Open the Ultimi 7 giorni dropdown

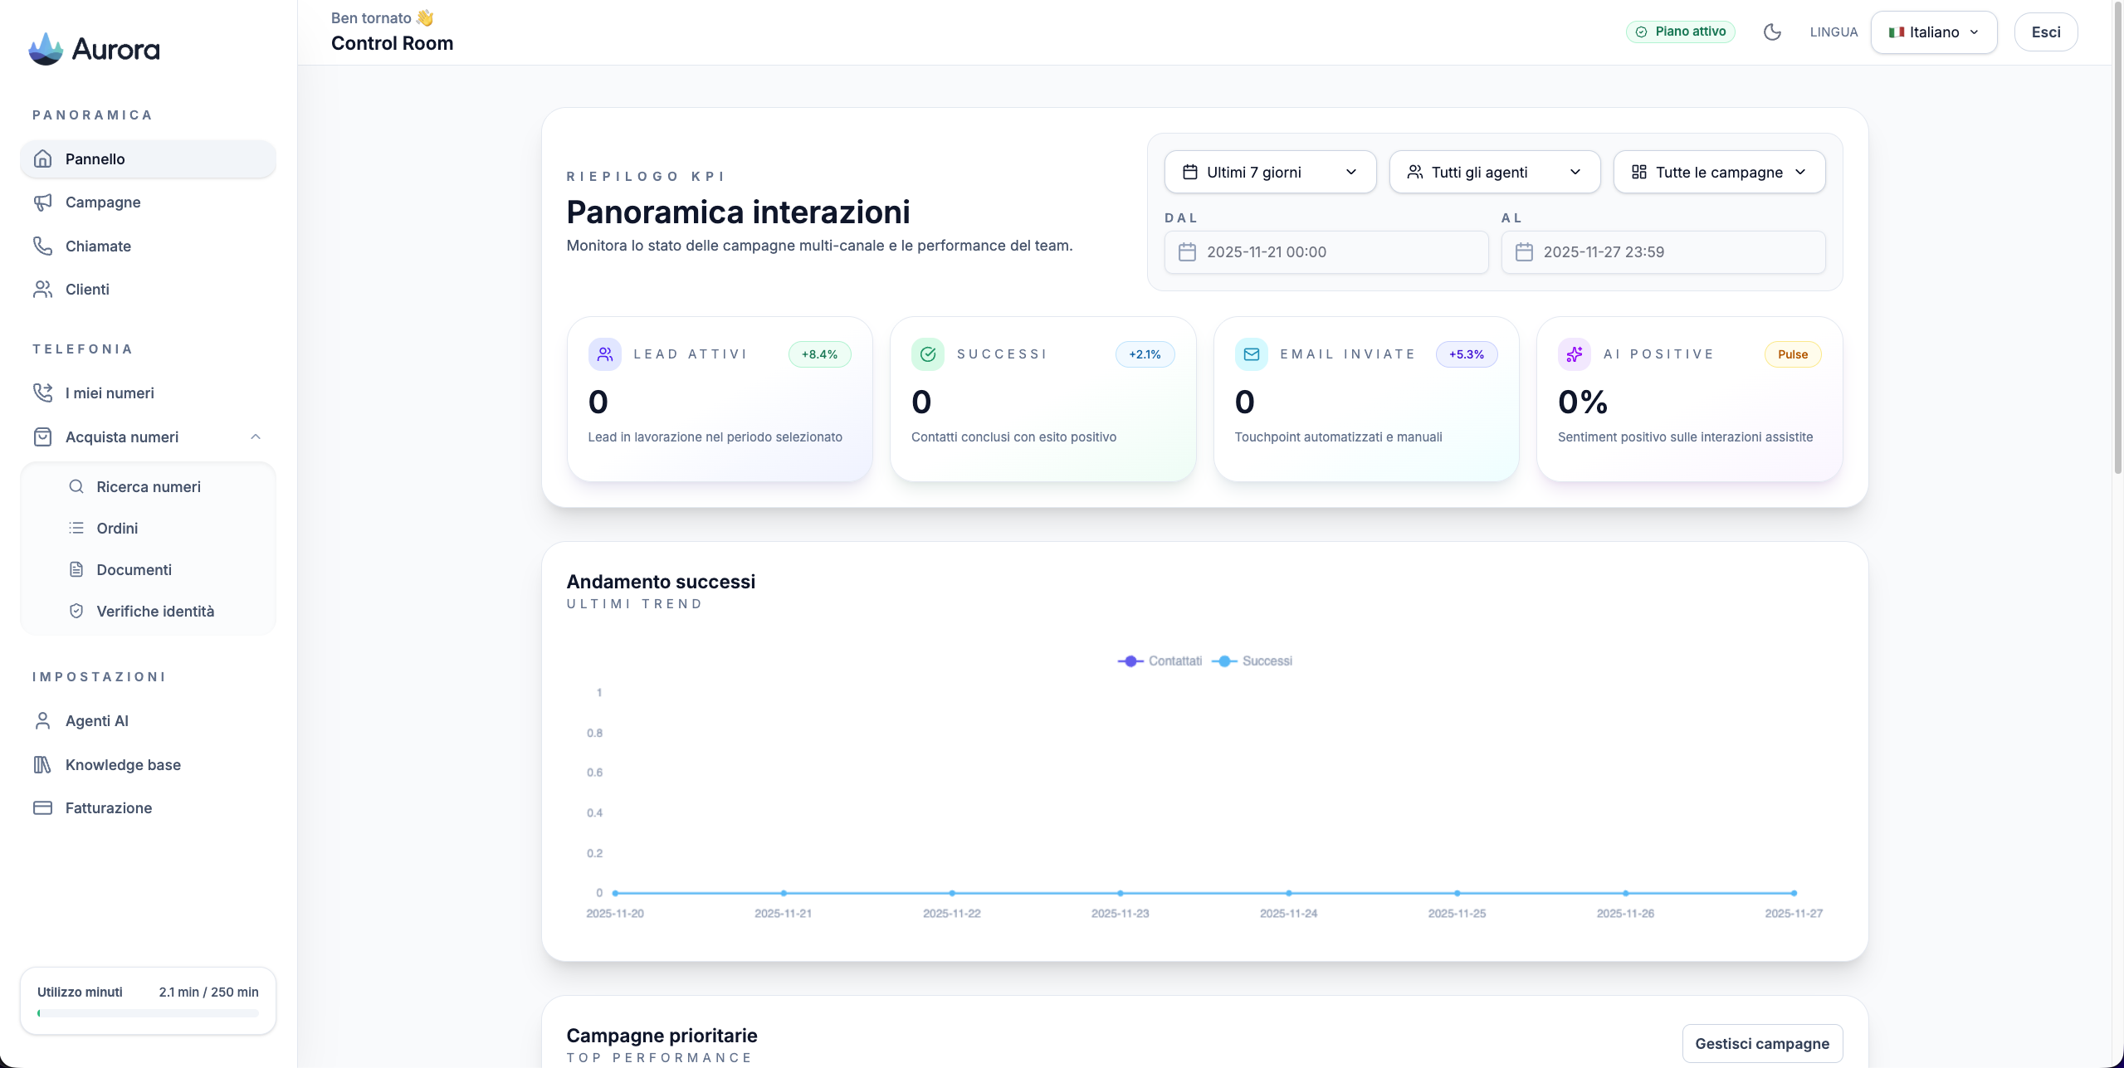point(1270,172)
